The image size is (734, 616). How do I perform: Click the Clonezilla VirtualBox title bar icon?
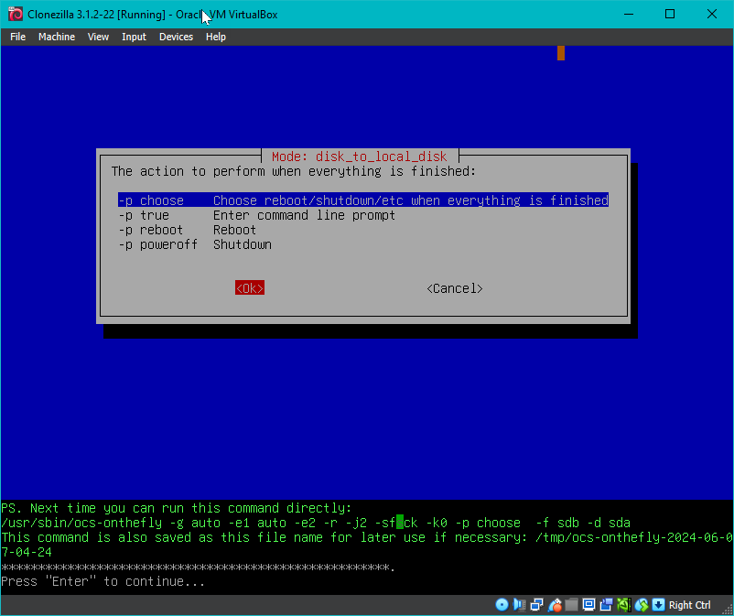[14, 14]
